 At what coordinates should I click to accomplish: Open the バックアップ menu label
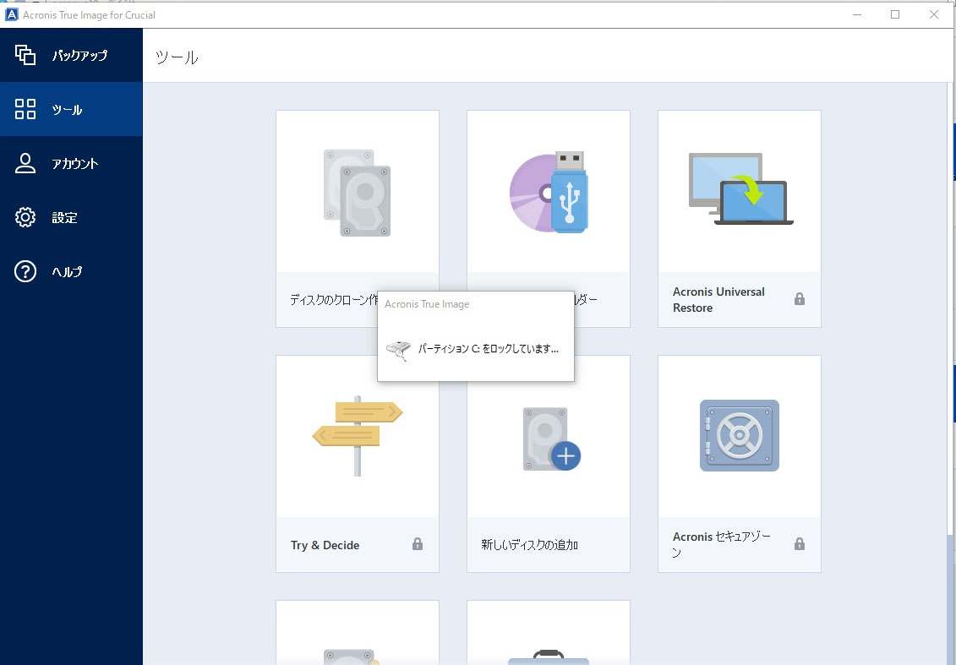coord(79,56)
